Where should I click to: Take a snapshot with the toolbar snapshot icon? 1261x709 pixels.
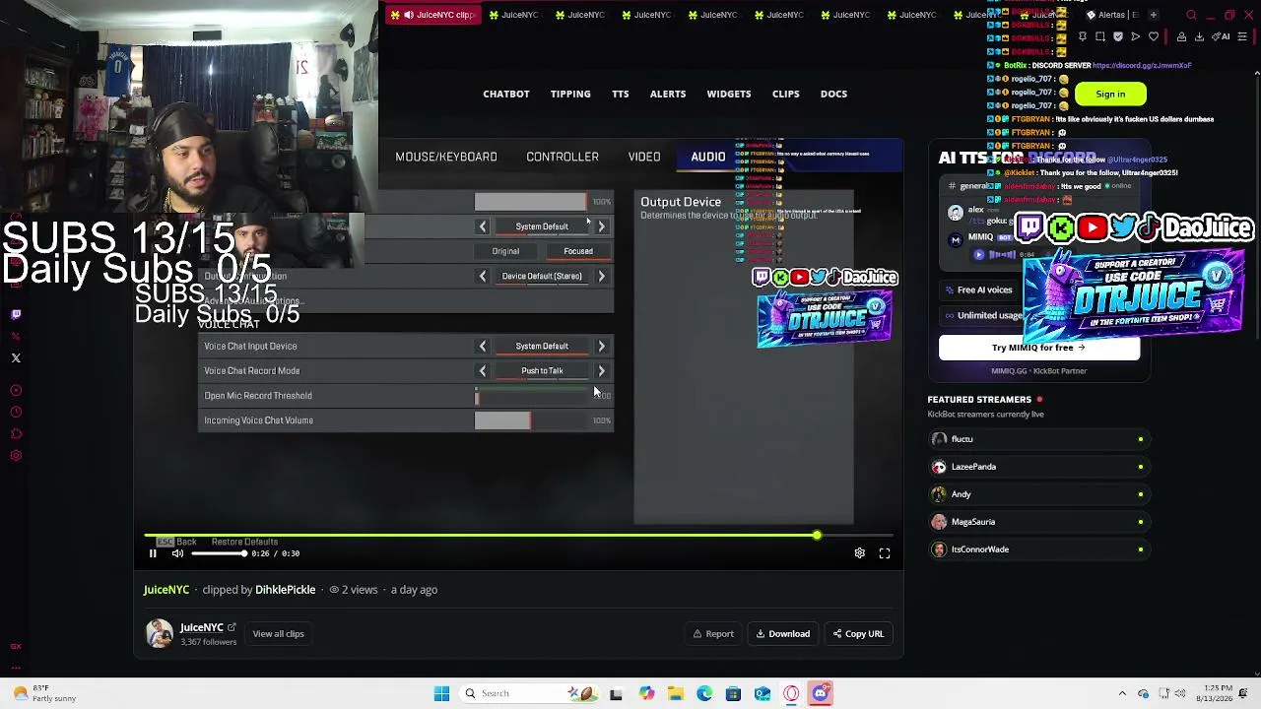point(1100,37)
